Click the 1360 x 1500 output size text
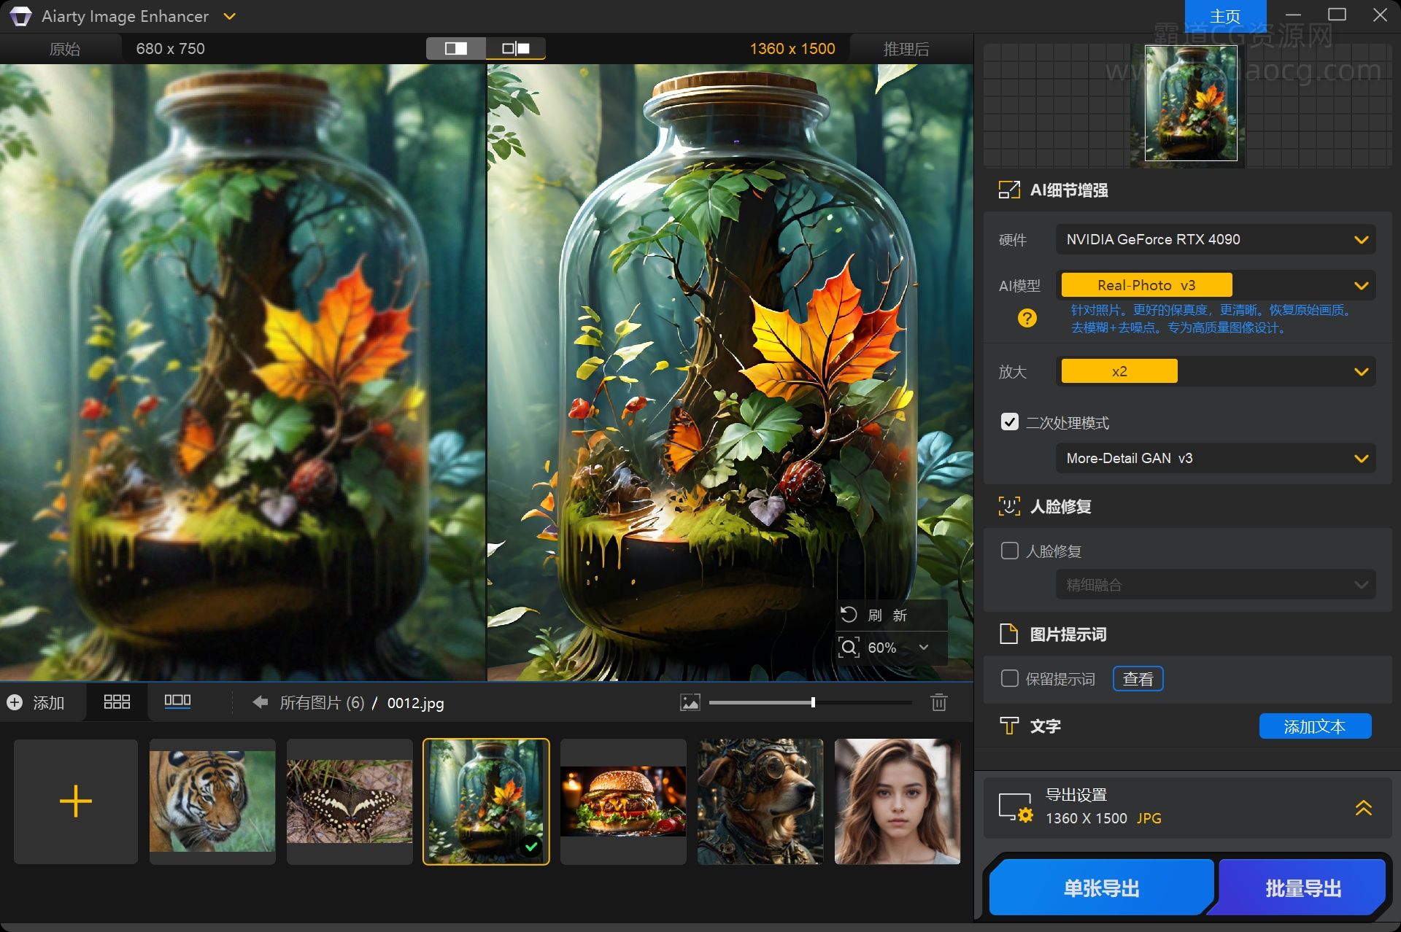The height and width of the screenshot is (932, 1401). [792, 49]
